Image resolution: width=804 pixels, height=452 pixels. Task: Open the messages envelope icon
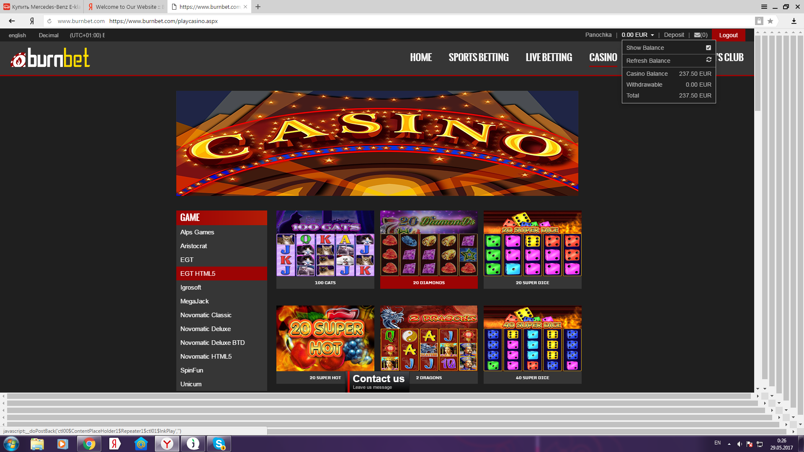click(x=697, y=35)
